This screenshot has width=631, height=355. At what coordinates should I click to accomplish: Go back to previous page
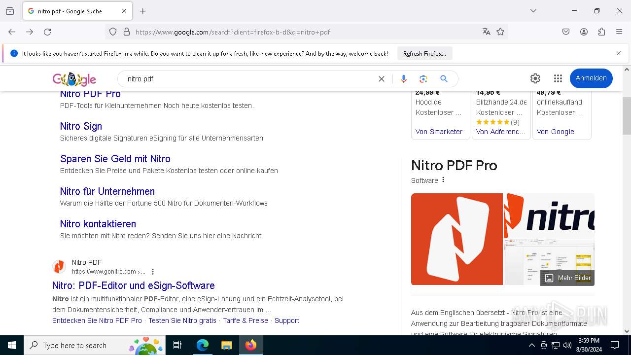pyautogui.click(x=12, y=32)
